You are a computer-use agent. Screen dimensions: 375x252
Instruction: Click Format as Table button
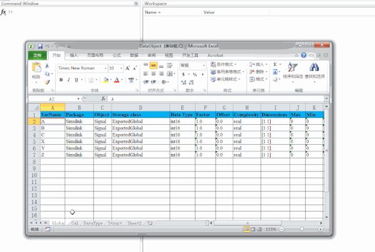227,72
